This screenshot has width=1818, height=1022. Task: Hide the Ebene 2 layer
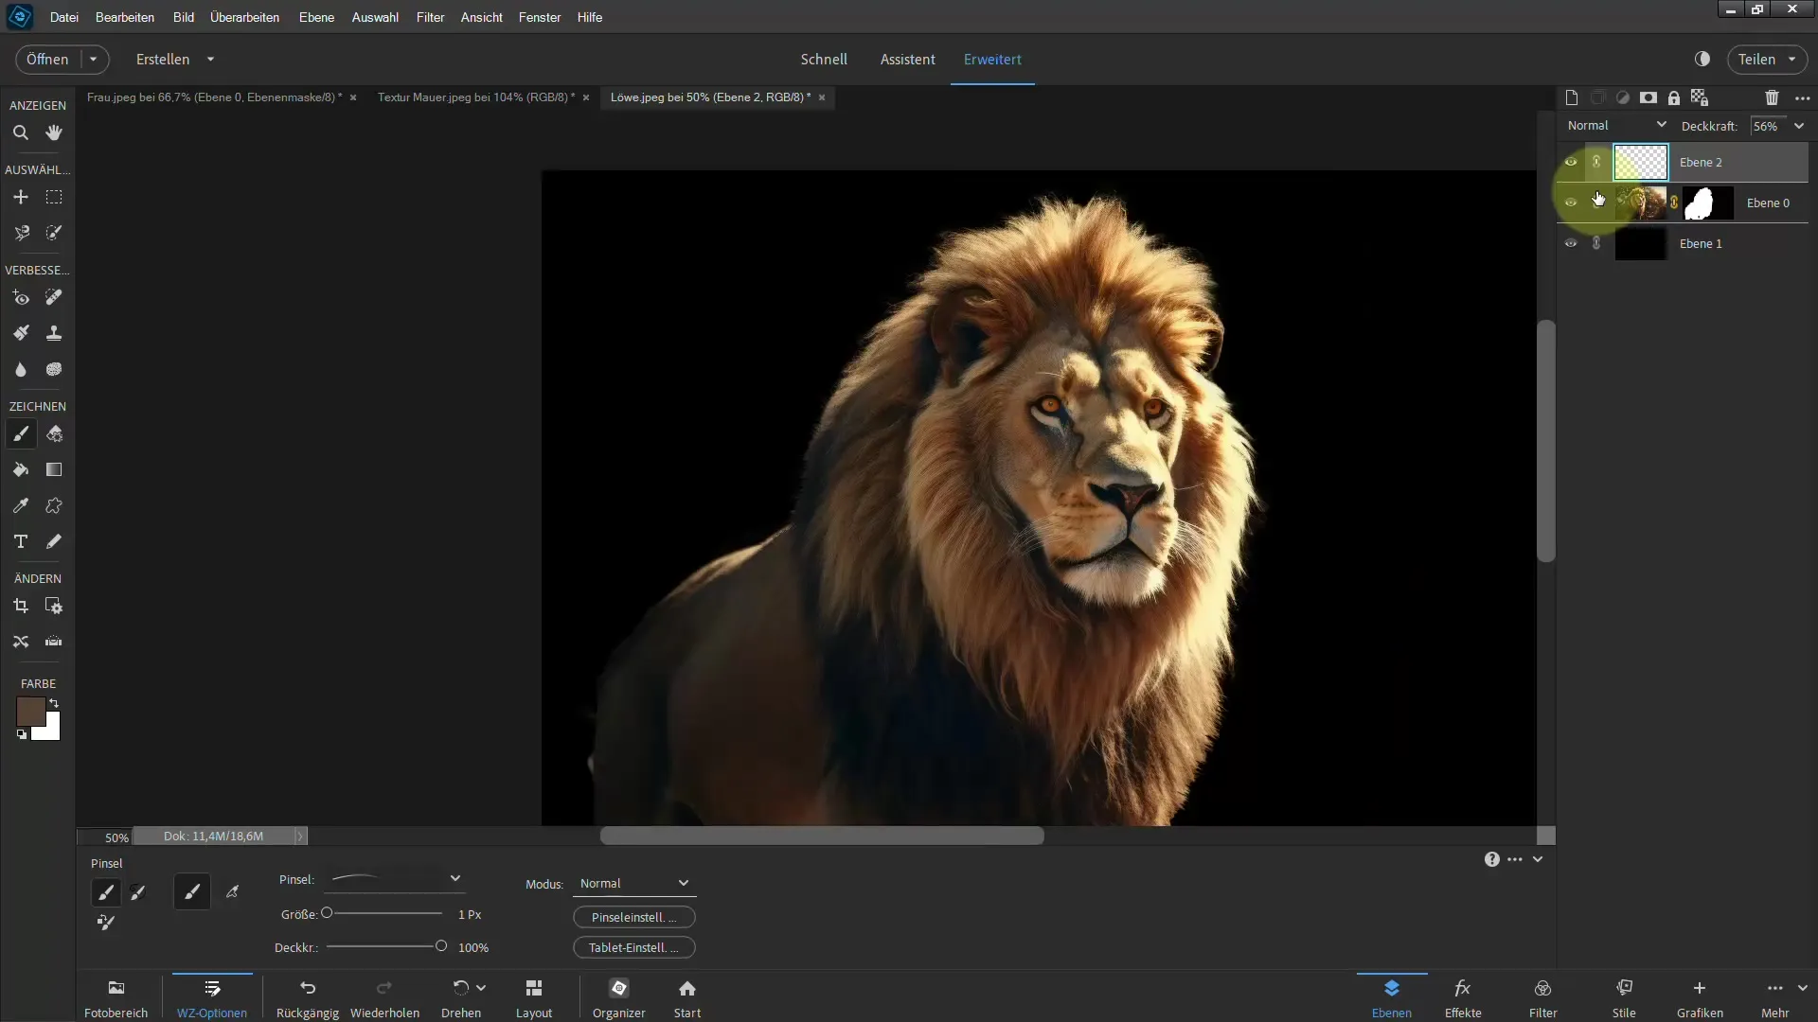pos(1571,163)
